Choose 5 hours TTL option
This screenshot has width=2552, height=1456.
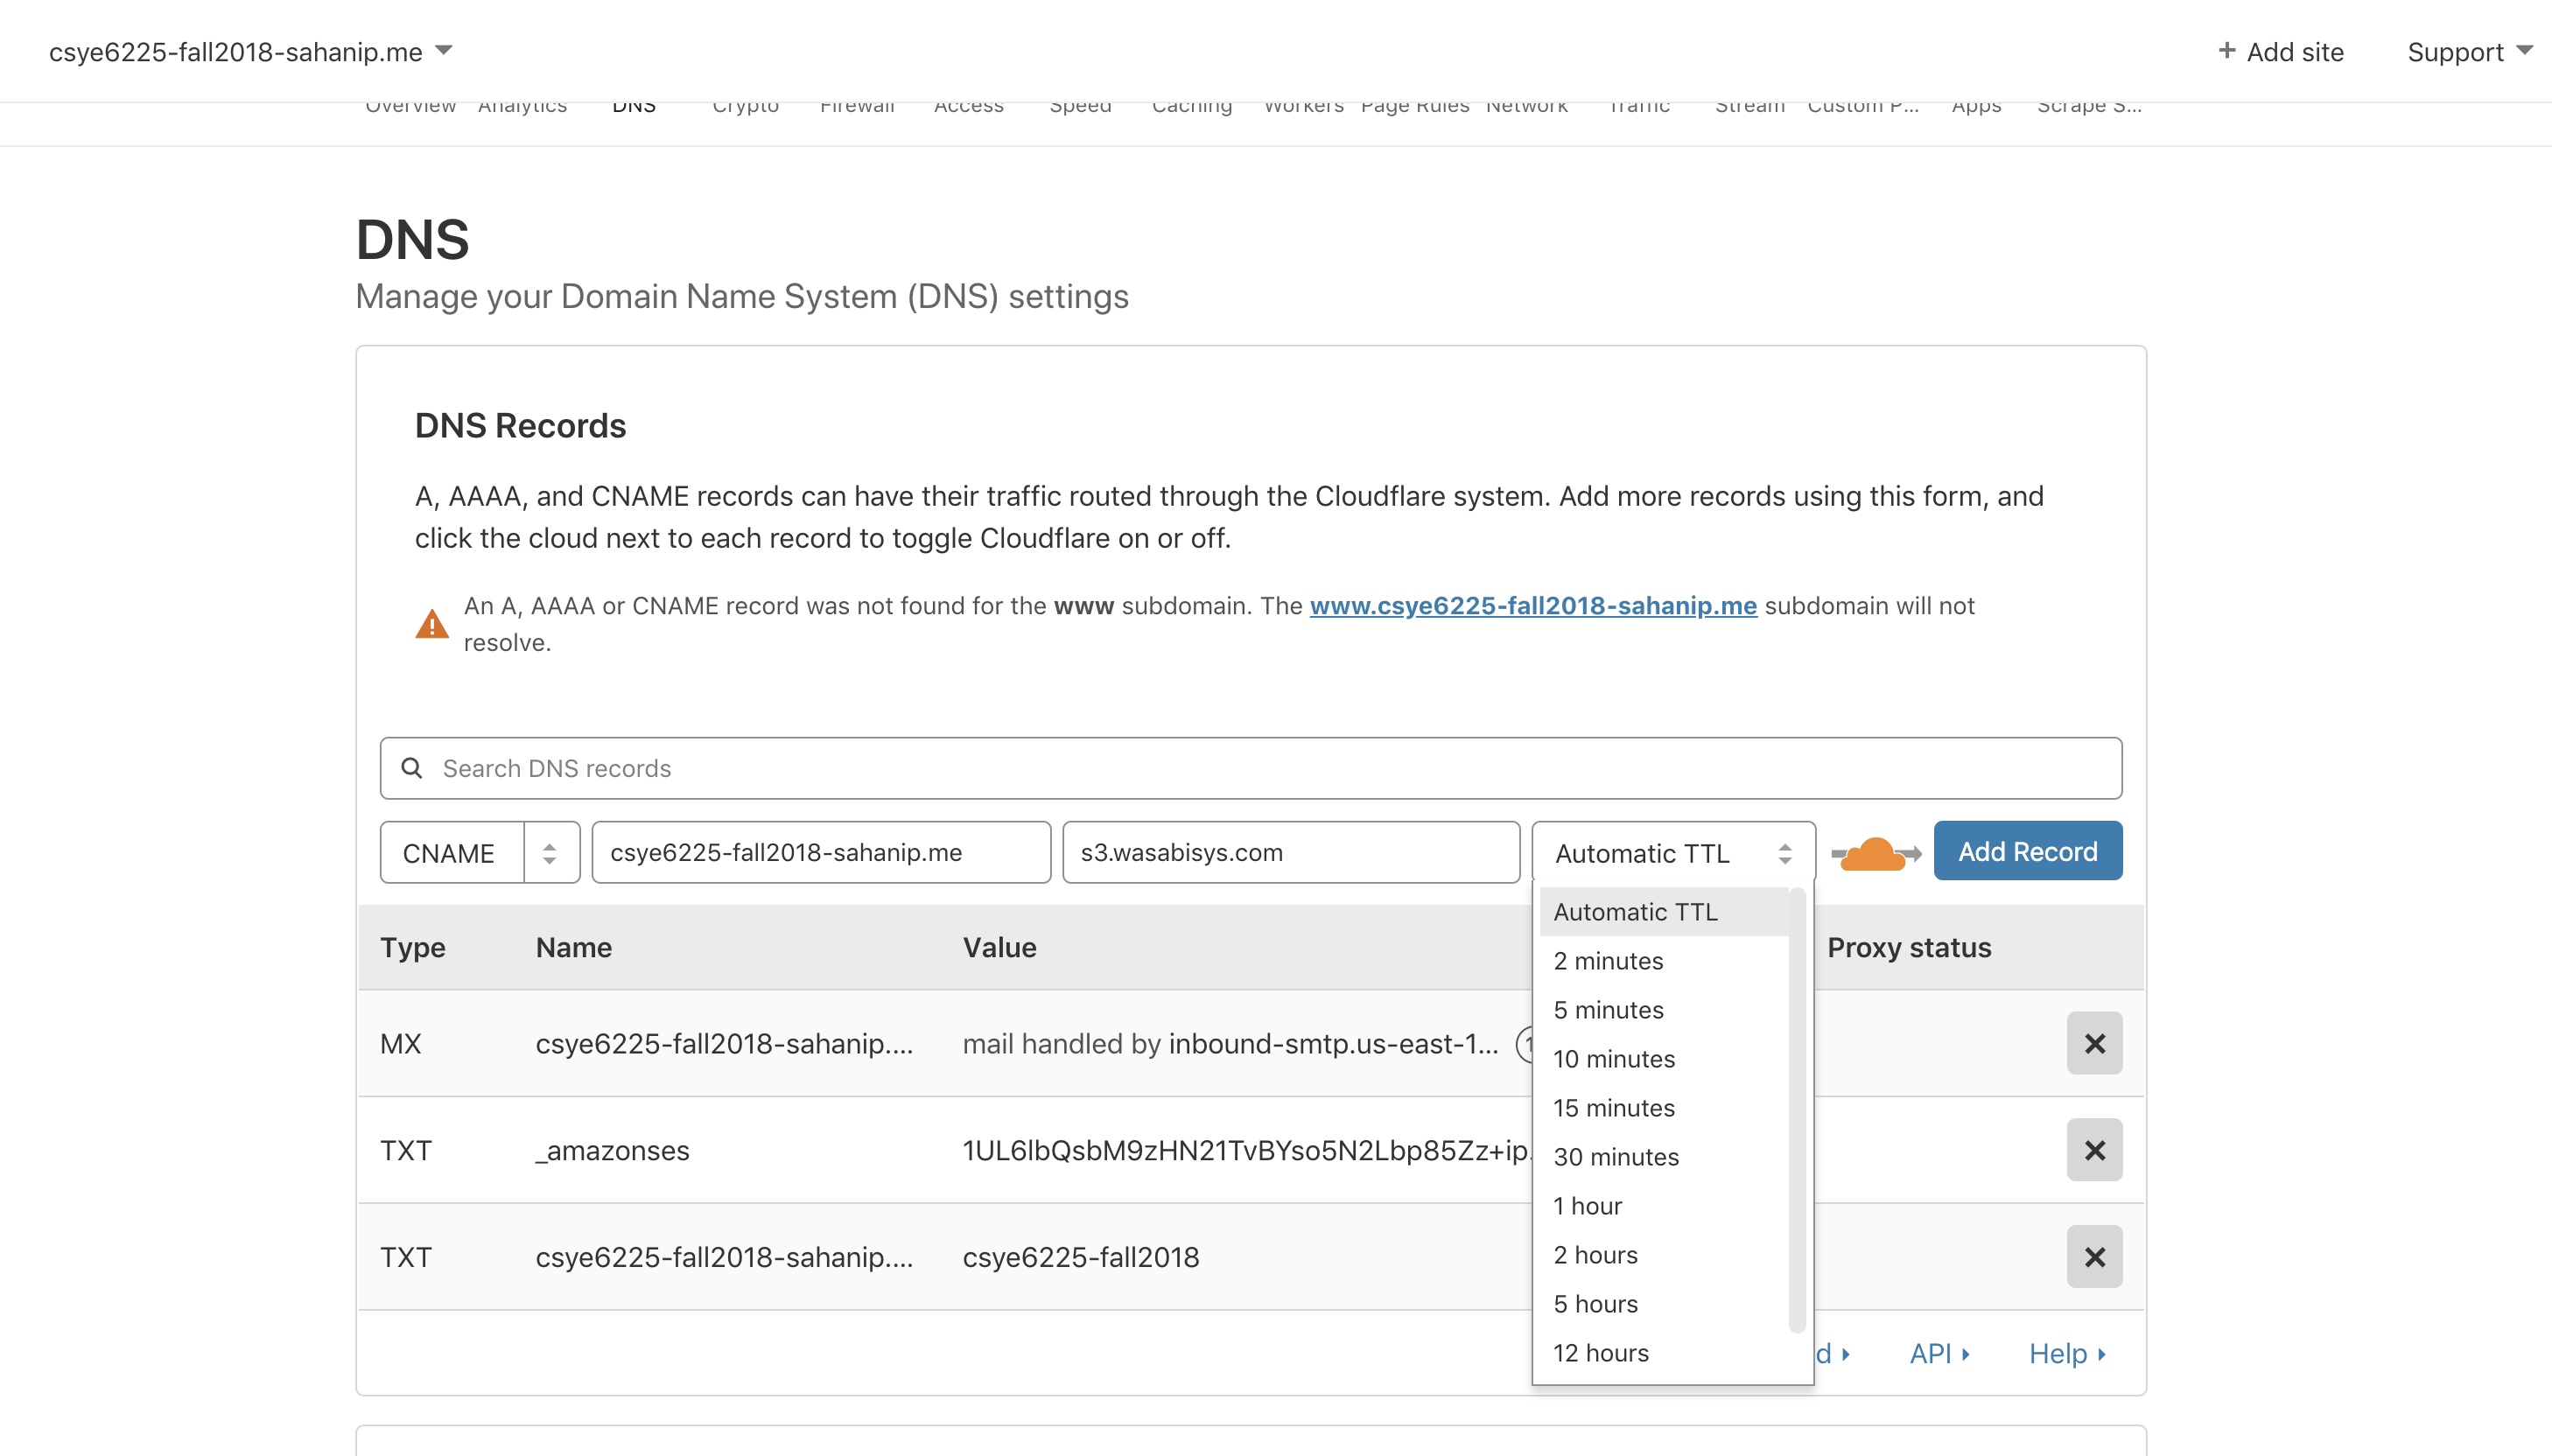1664,1304
